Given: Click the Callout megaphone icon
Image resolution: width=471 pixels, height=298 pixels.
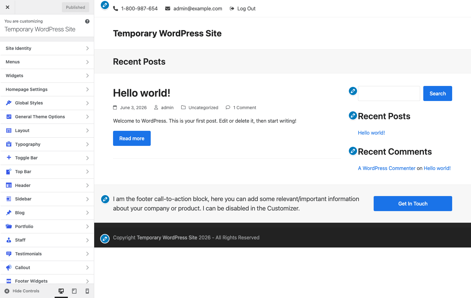Looking at the screenshot, I should click(9, 268).
